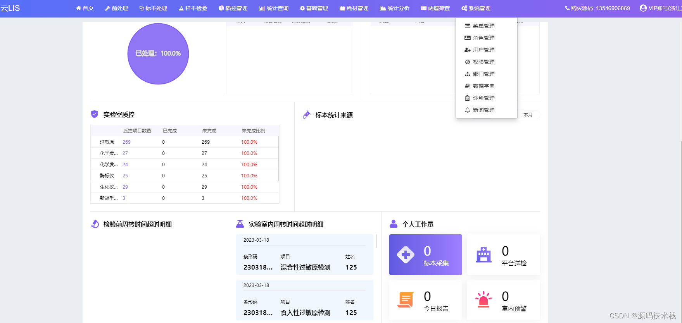Screen dimensions: 682x323
Task: Open the 基础管理 menu
Action: pyautogui.click(x=314, y=8)
